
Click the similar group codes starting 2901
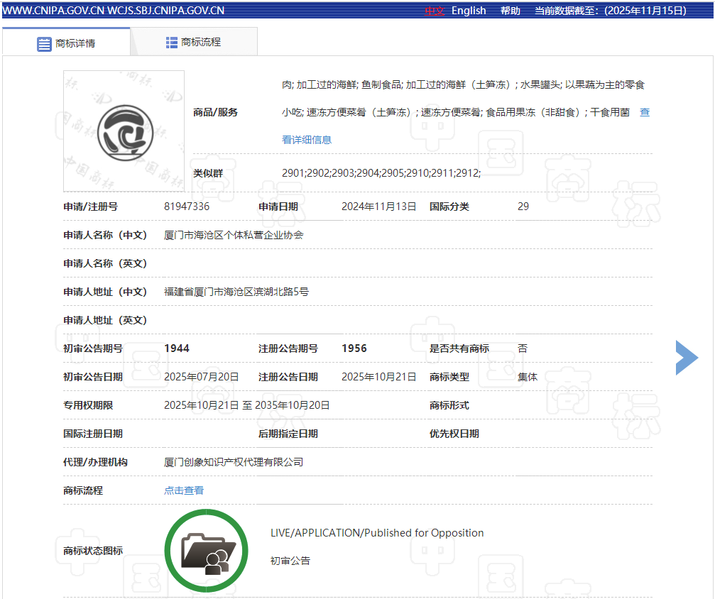click(381, 173)
